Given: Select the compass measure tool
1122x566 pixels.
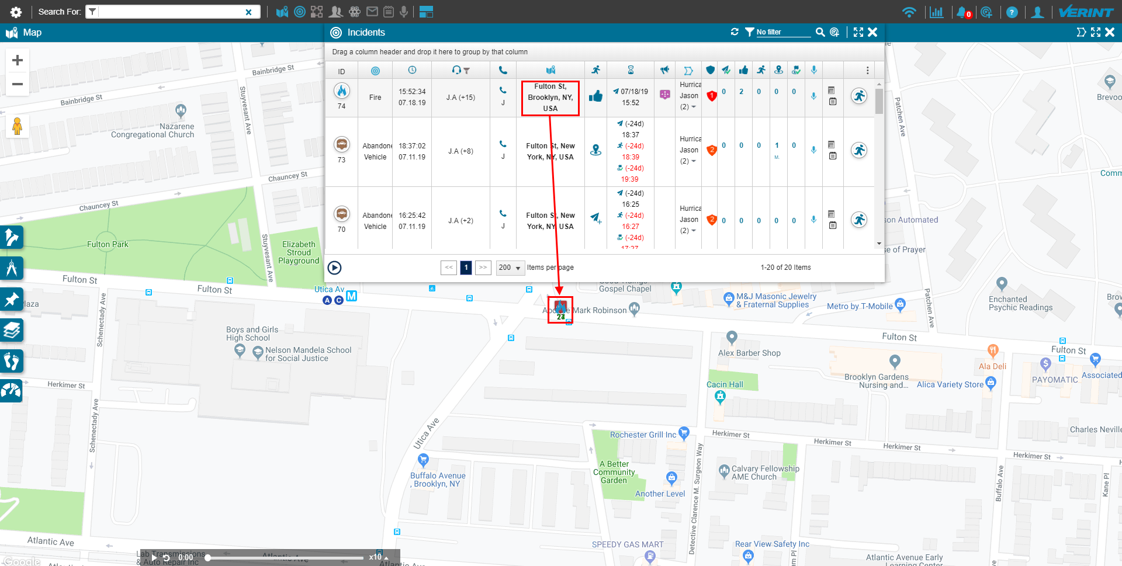Looking at the screenshot, I should pos(12,269).
